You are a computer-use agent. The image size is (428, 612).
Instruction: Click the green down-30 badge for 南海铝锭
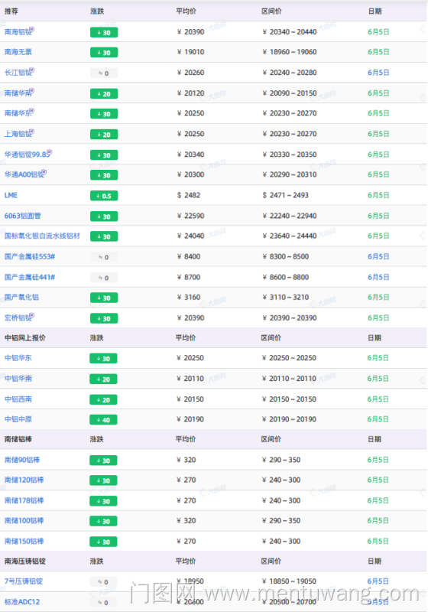coord(104,32)
